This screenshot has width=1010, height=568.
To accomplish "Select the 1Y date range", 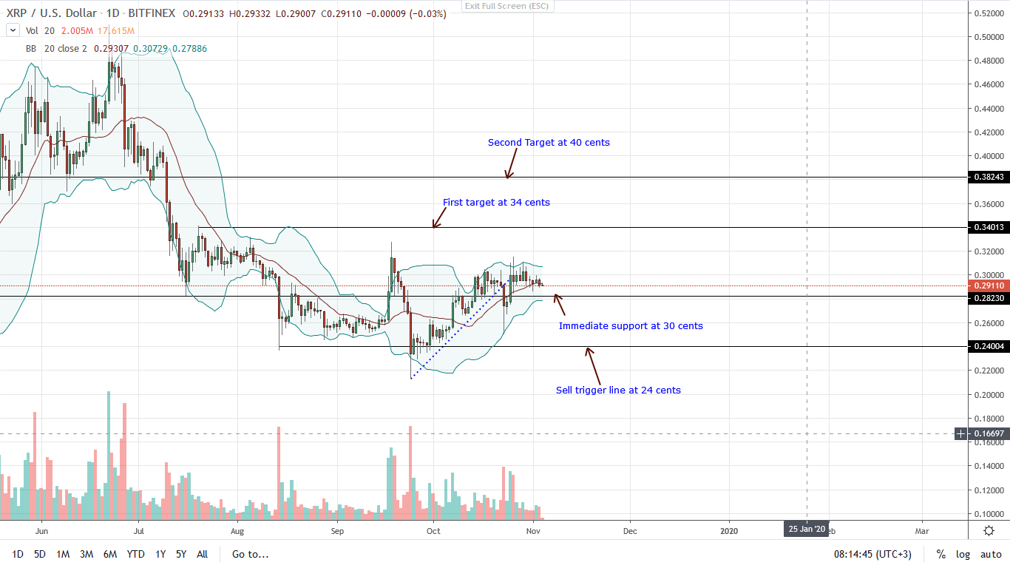I will click(x=160, y=554).
